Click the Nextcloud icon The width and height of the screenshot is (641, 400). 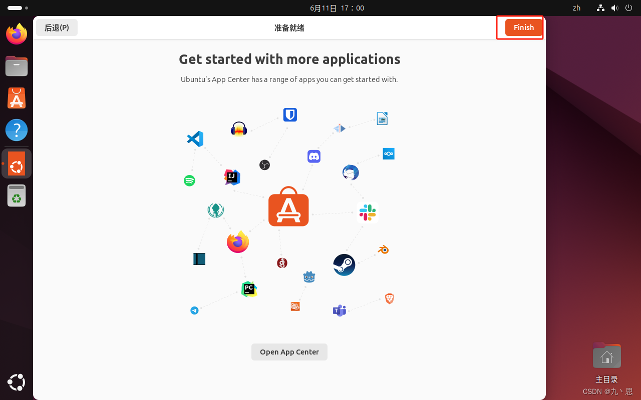click(389, 153)
